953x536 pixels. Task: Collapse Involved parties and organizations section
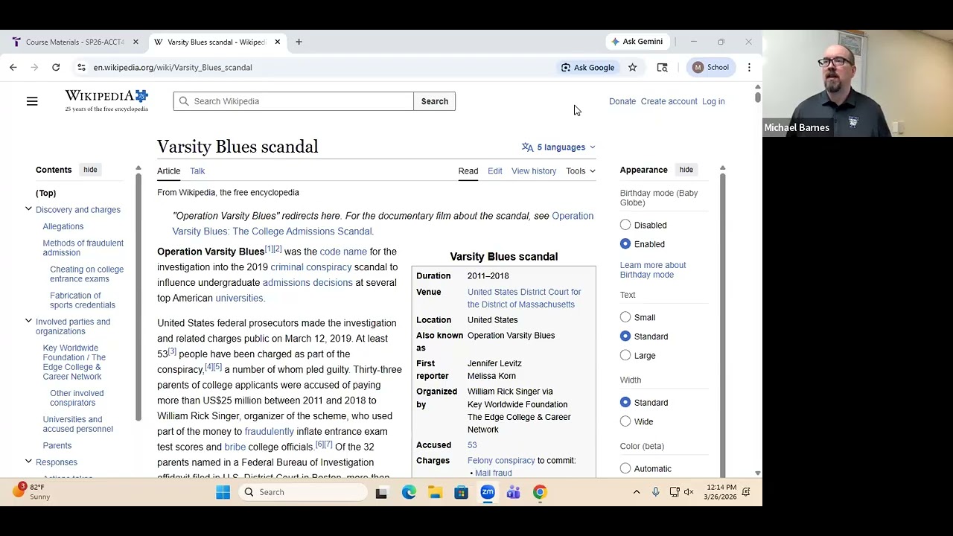[28, 321]
